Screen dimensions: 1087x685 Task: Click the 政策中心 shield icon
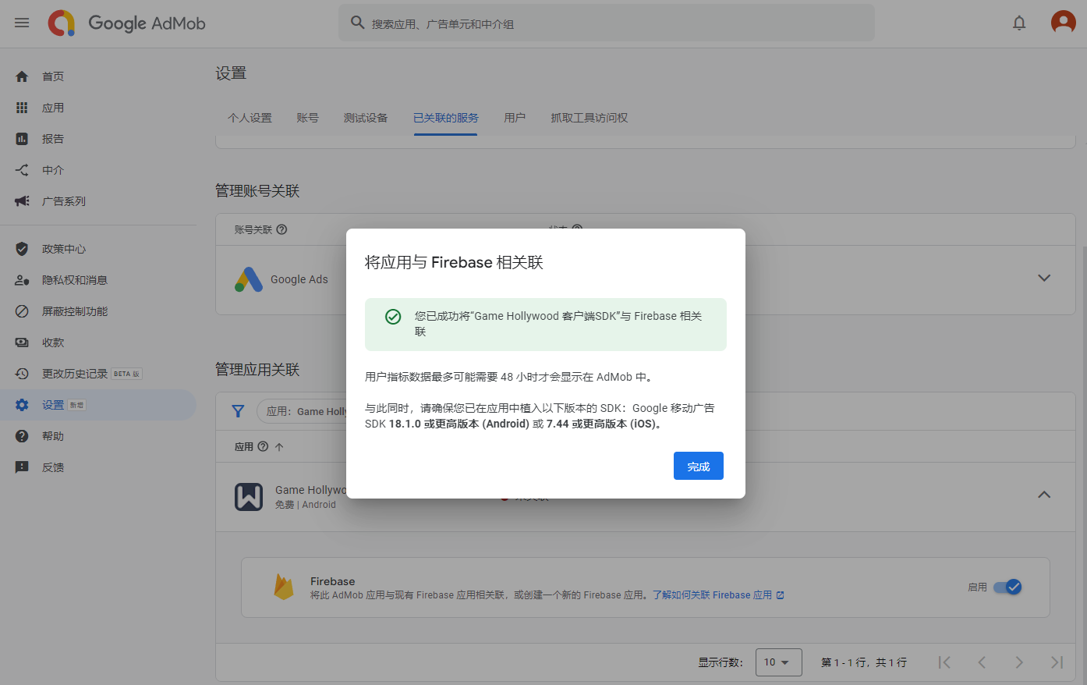(22, 249)
